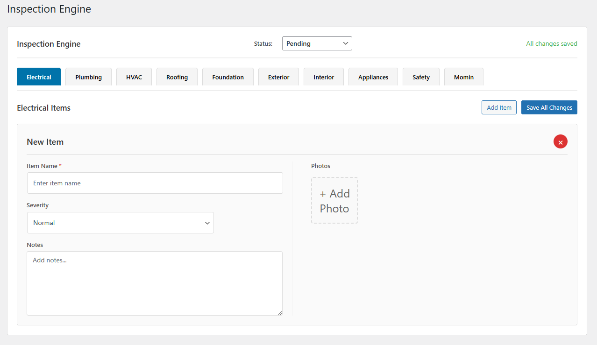
Task: Open the HVAC tab
Action: [x=134, y=77]
